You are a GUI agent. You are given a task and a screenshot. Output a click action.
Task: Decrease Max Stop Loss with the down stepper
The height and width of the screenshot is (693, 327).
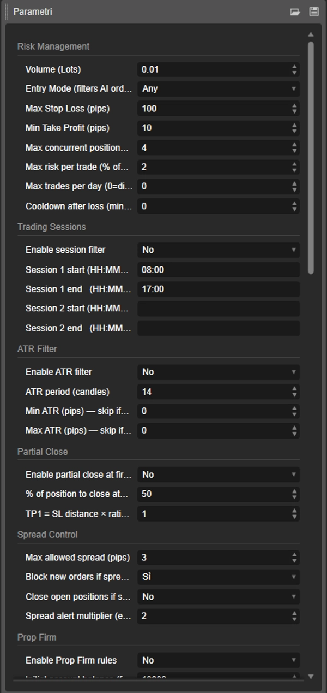(x=295, y=111)
